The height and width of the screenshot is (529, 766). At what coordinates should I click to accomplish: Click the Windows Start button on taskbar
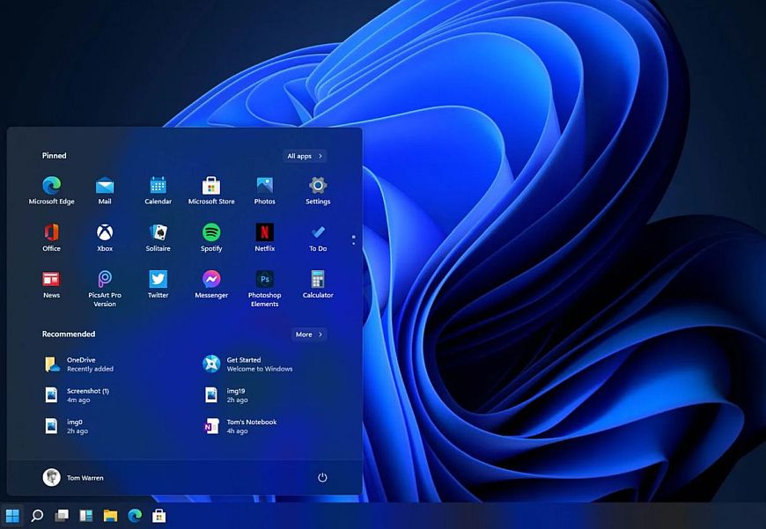tap(12, 515)
